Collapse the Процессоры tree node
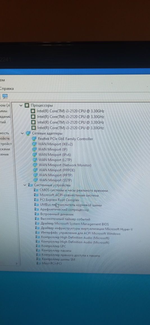150x325 pixels. tap(21, 105)
